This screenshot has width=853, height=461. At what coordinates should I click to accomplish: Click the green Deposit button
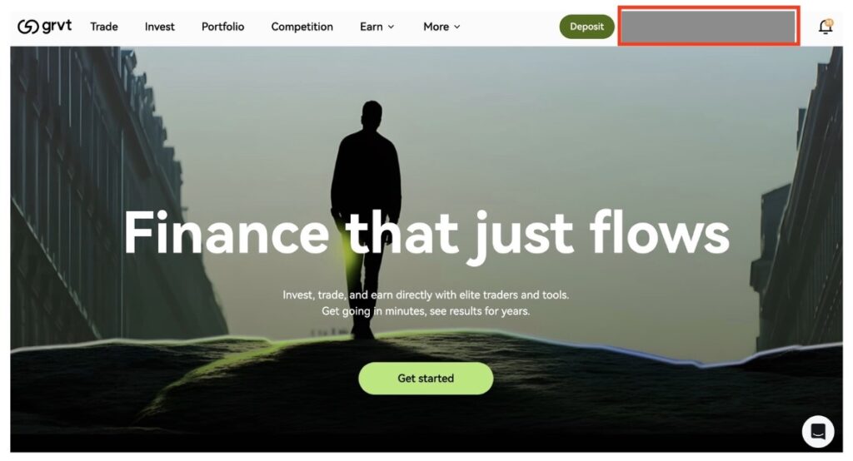point(586,27)
